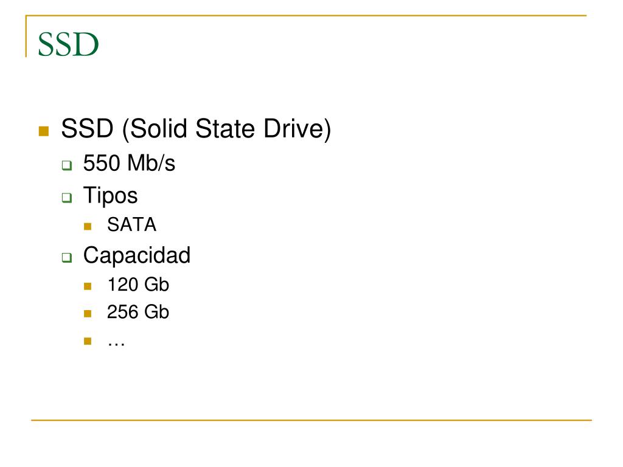Click the hollow square bullet before Capacidad
This screenshot has width=623, height=467.
coord(67,258)
